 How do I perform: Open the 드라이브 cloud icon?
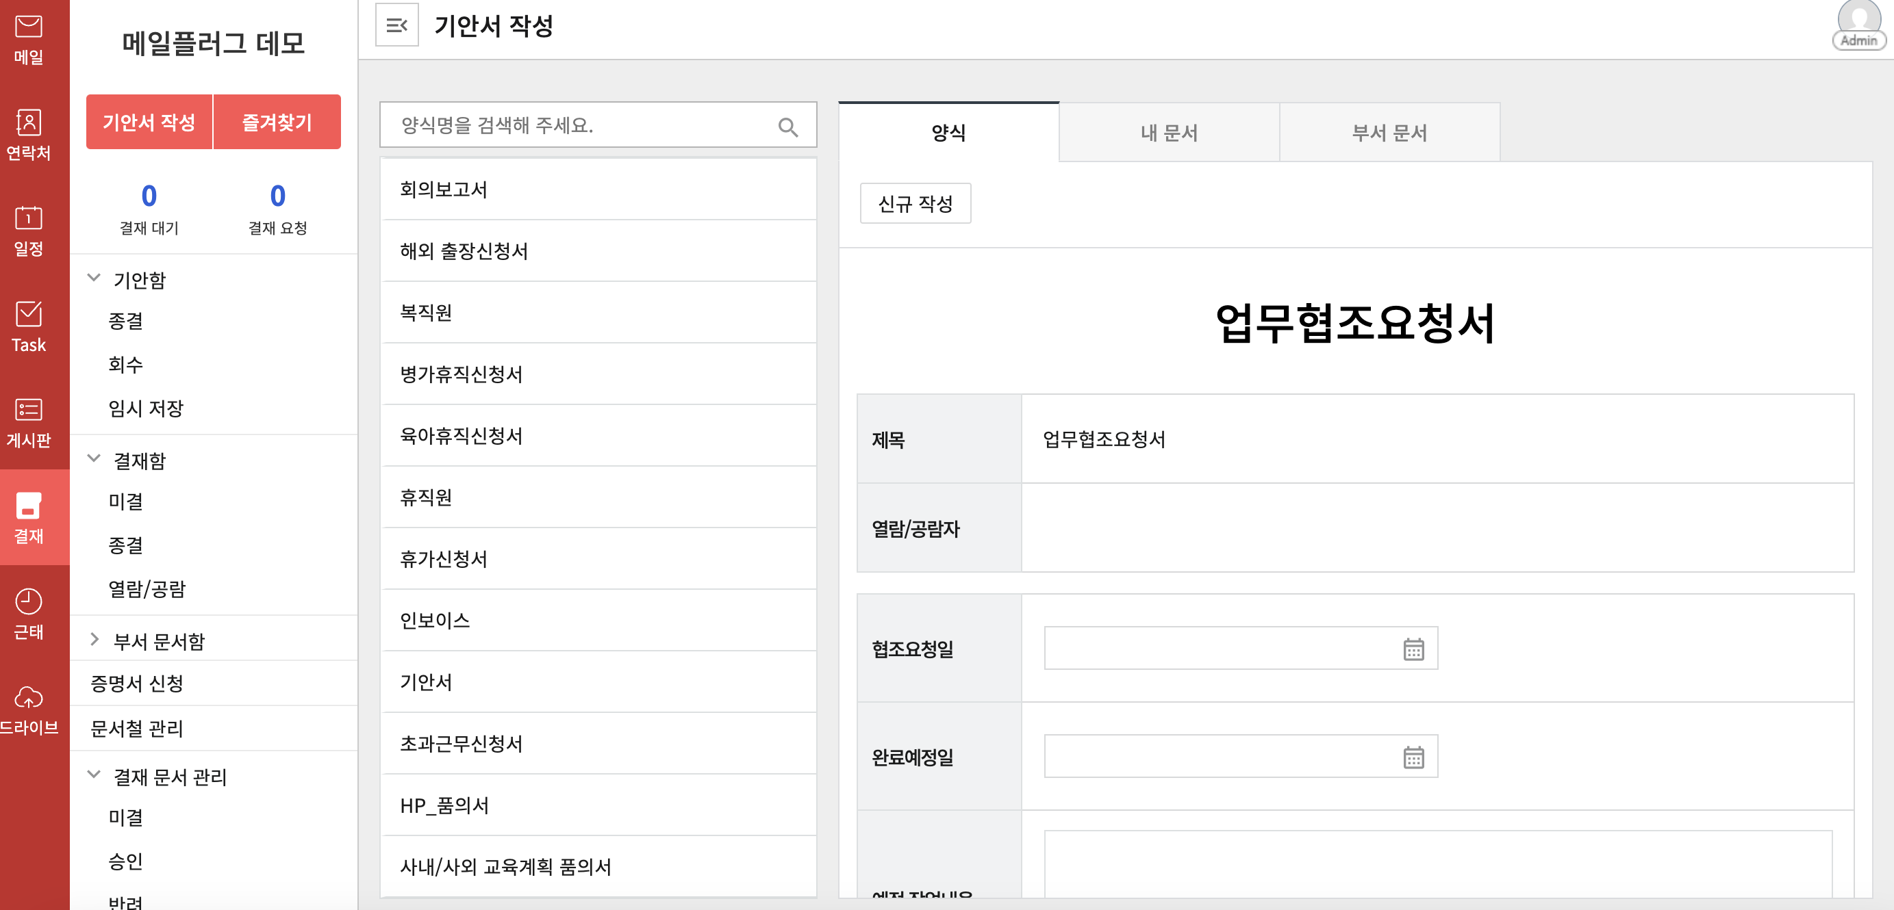(x=29, y=709)
